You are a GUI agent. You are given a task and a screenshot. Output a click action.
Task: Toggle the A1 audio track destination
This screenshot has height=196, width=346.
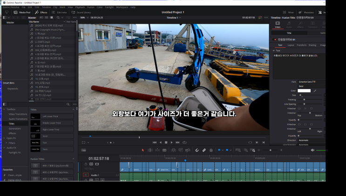[x=86, y=175]
